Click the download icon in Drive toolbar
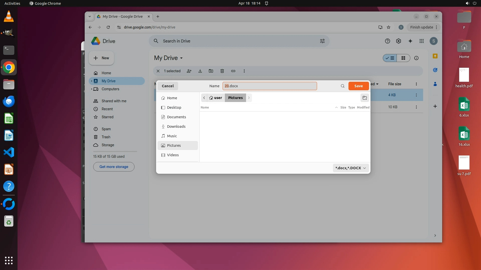The width and height of the screenshot is (481, 270). (200, 71)
